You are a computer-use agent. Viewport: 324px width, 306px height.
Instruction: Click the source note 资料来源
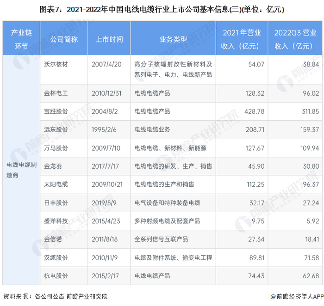pos(56,296)
